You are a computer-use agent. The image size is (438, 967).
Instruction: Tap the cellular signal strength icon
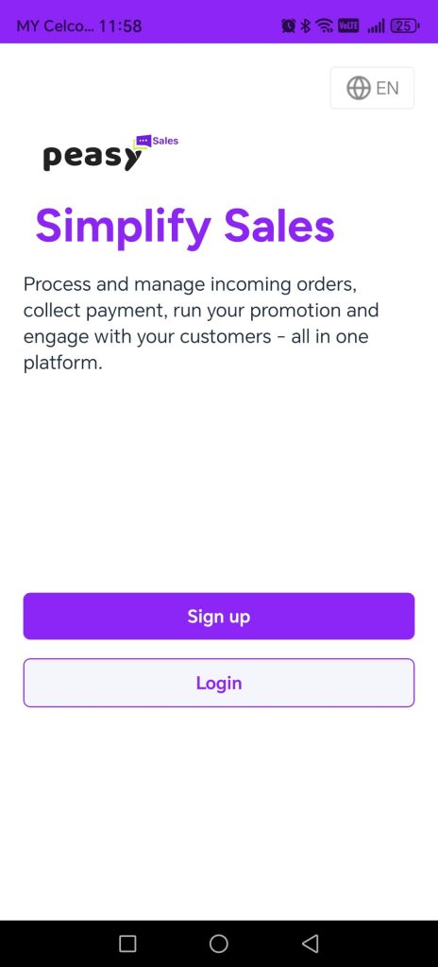376,25
